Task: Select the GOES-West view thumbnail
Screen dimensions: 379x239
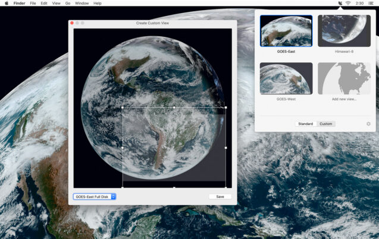Action: pyautogui.click(x=286, y=78)
